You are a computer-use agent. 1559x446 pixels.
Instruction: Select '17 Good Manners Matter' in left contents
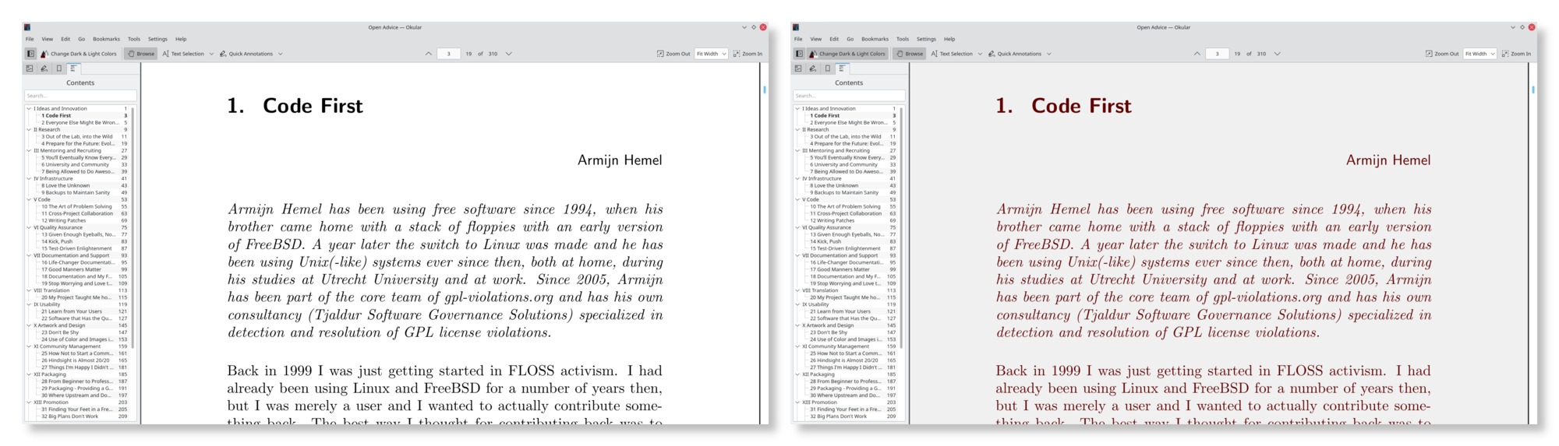(73, 269)
